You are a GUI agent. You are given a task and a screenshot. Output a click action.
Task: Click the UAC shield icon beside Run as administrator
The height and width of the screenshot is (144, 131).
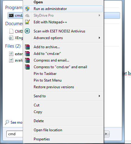point(27,9)
